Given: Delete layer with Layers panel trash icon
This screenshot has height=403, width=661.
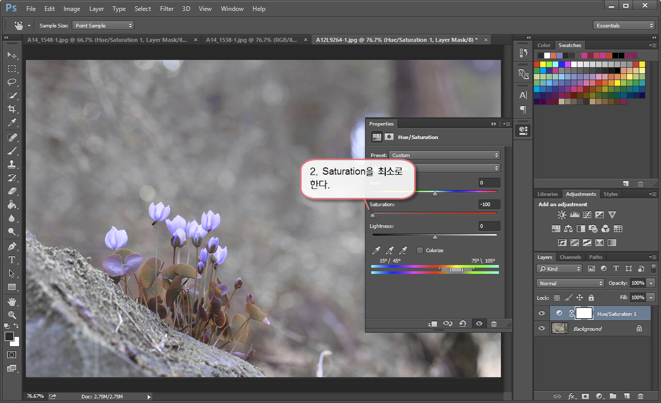Looking at the screenshot, I should point(640,396).
